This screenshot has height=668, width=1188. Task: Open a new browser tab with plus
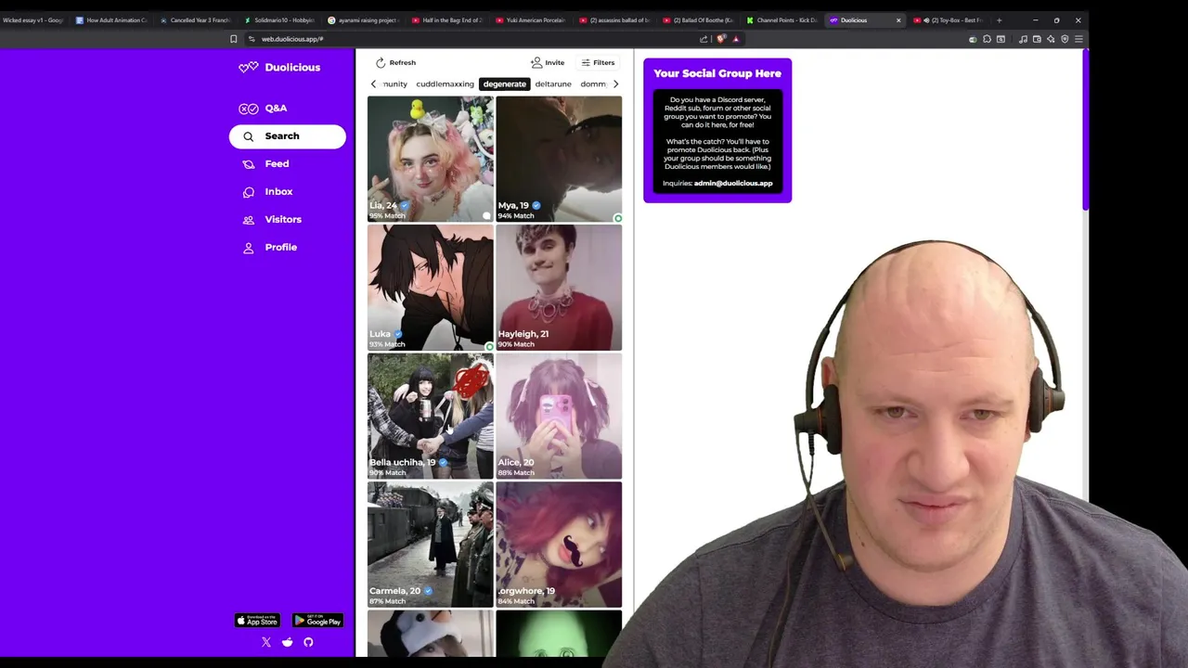[x=999, y=20]
